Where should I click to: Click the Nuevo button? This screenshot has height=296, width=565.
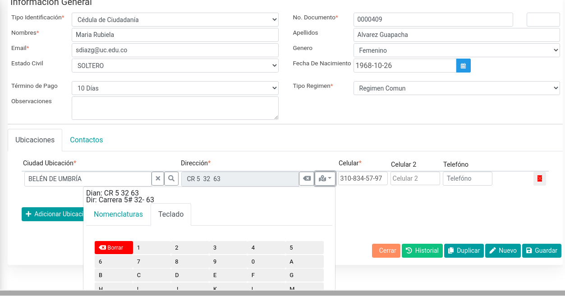[x=503, y=251]
